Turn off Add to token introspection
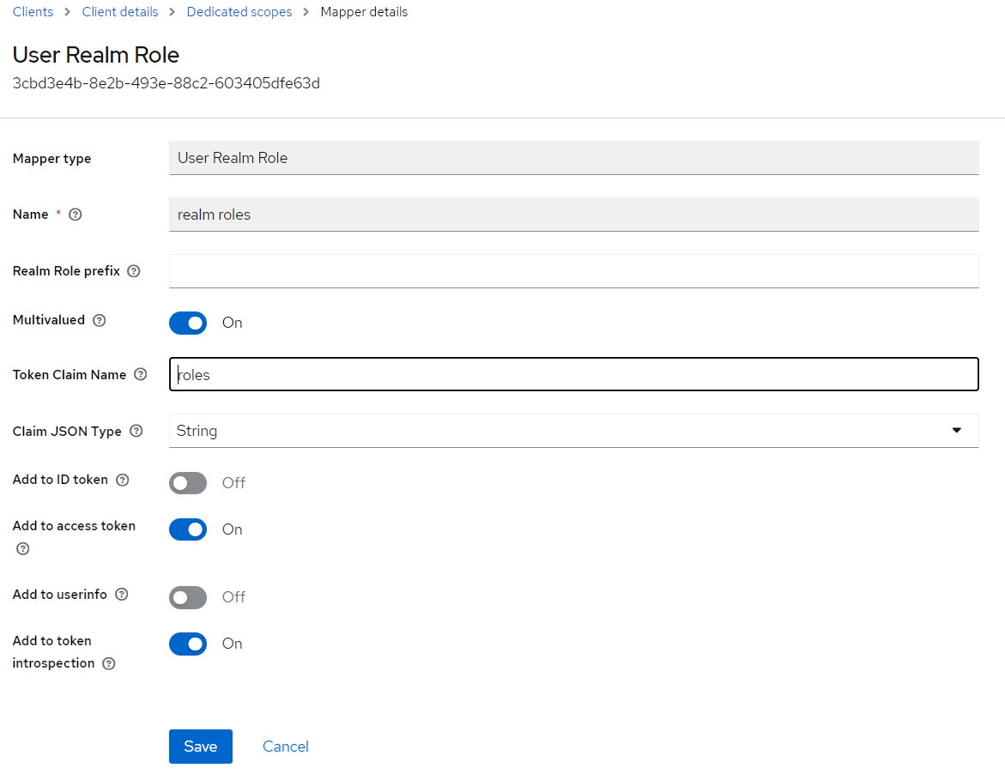 [x=188, y=644]
